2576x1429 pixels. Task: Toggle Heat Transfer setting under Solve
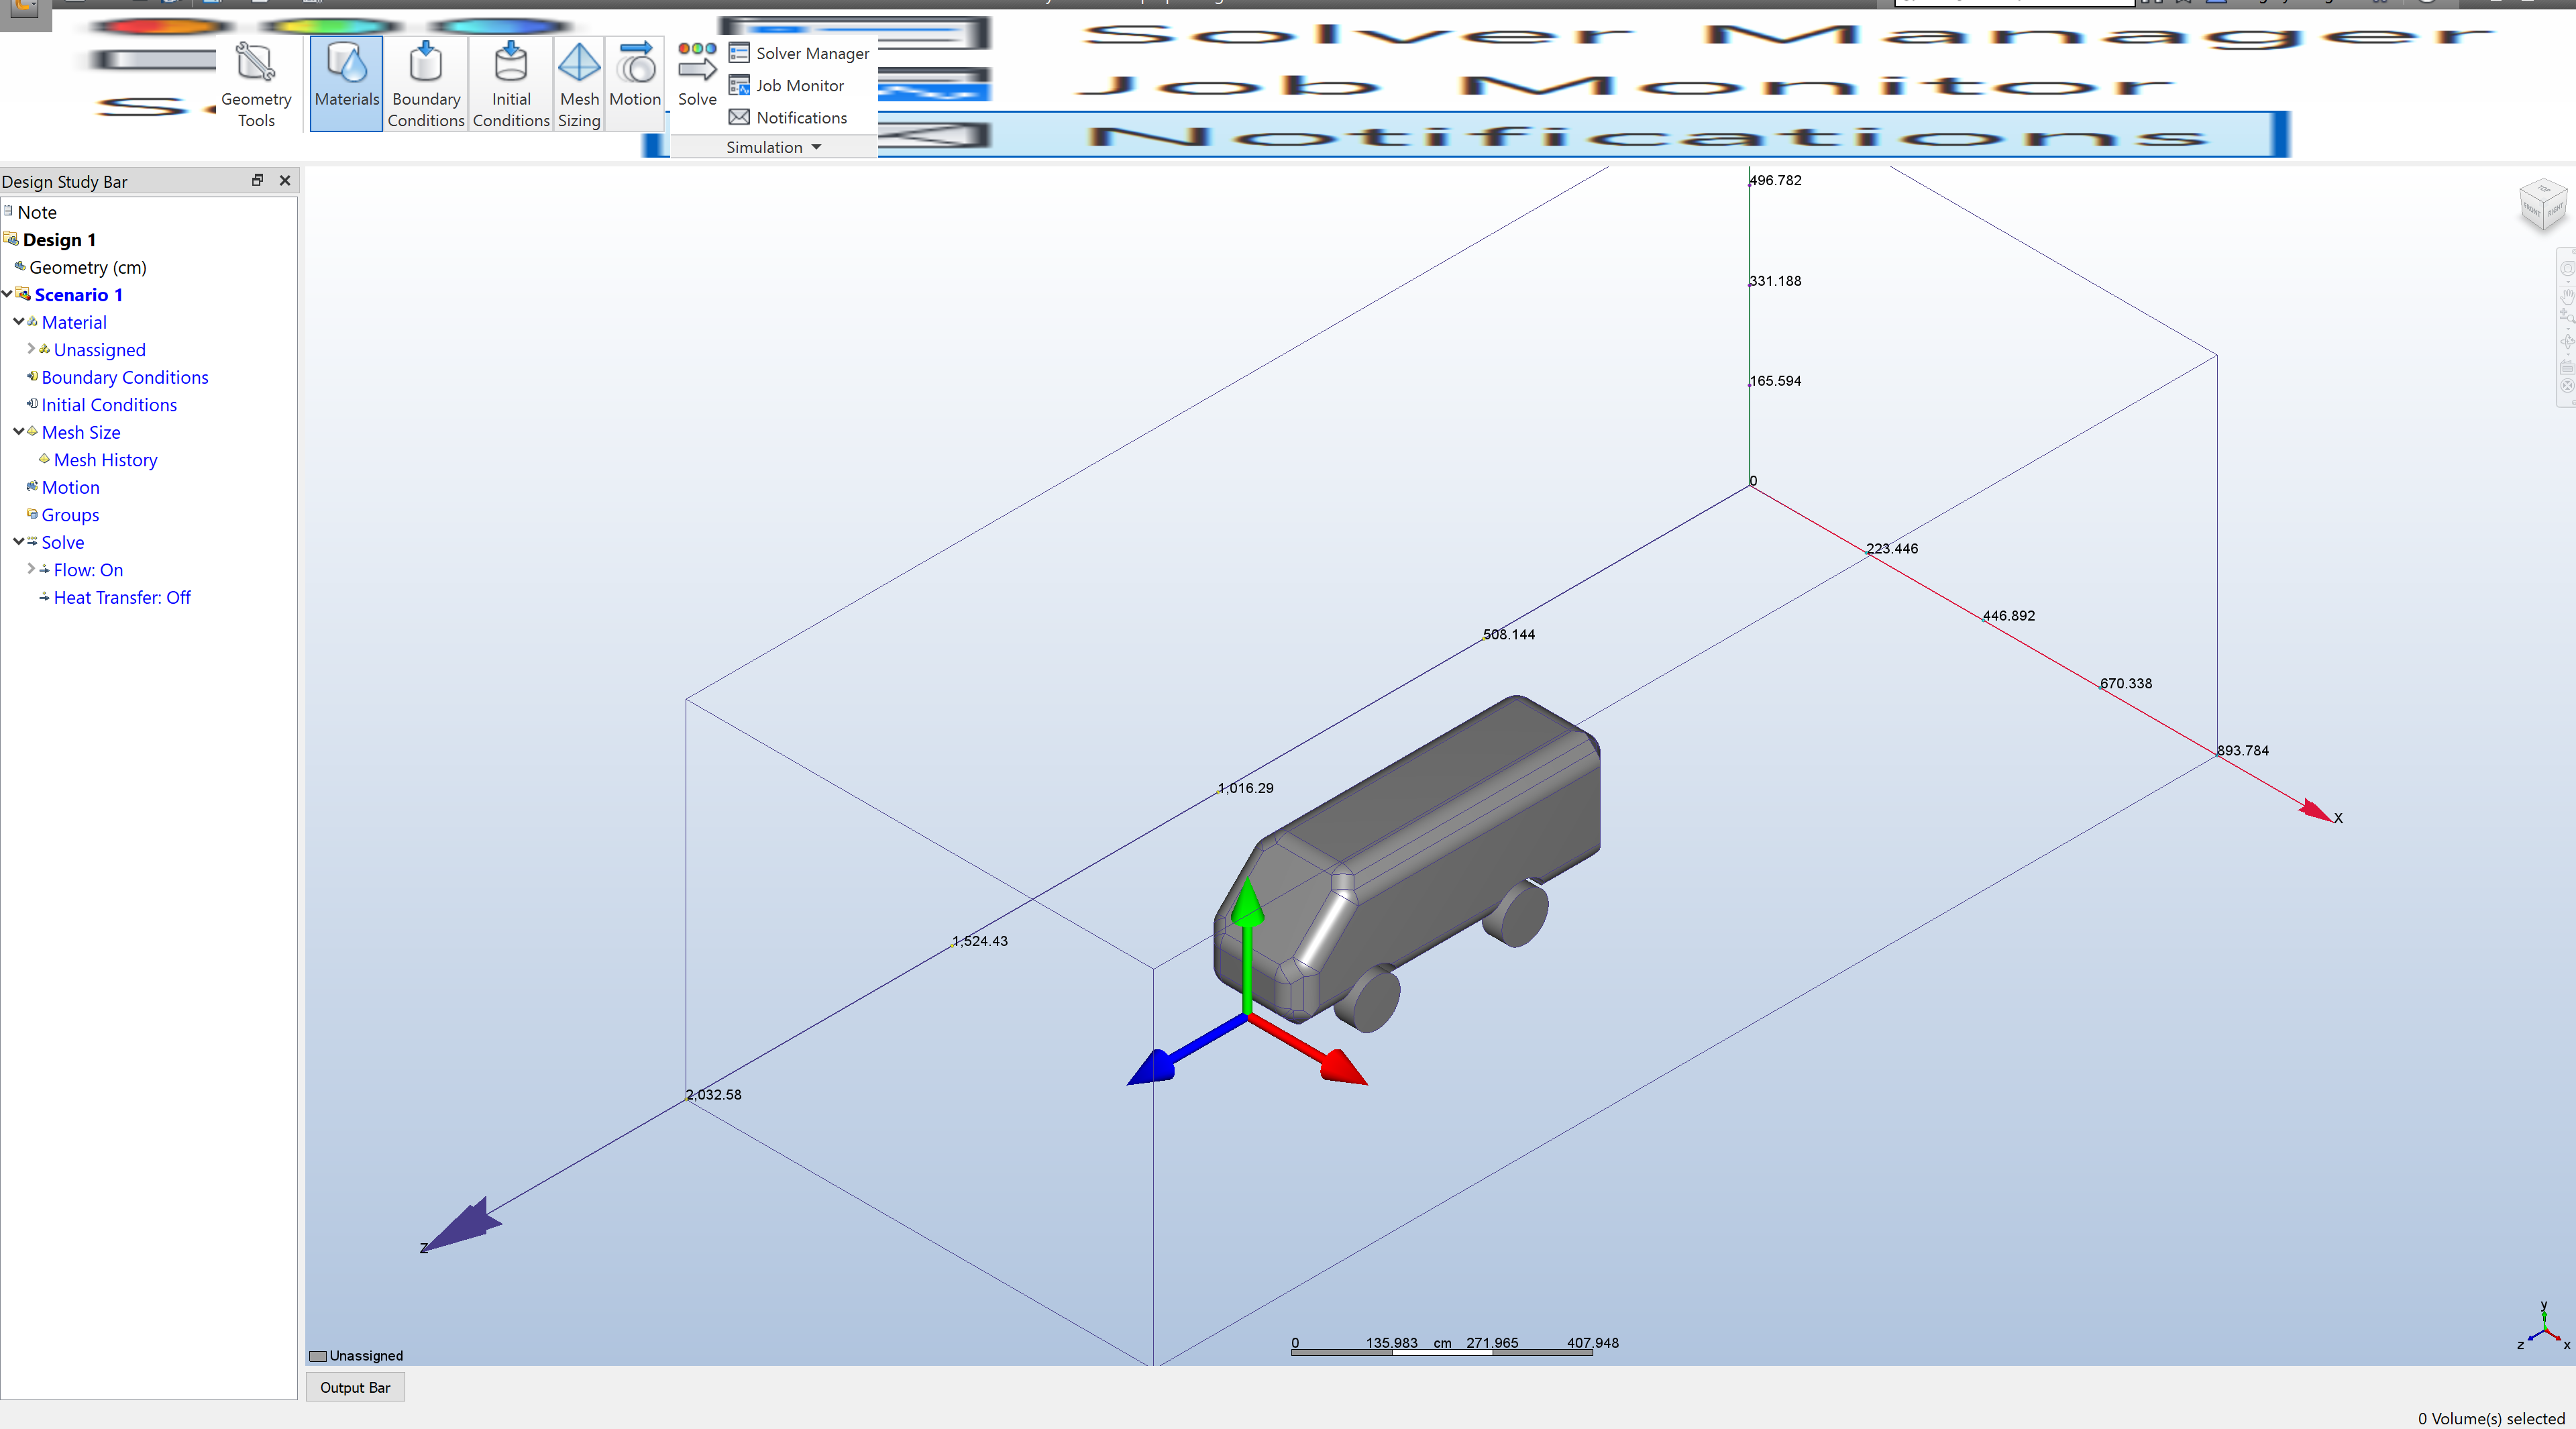(x=122, y=597)
